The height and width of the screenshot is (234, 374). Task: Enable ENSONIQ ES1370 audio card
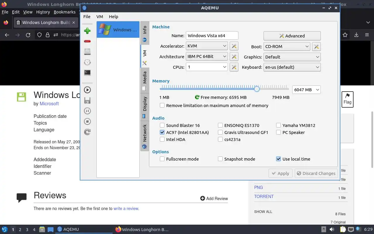point(220,125)
